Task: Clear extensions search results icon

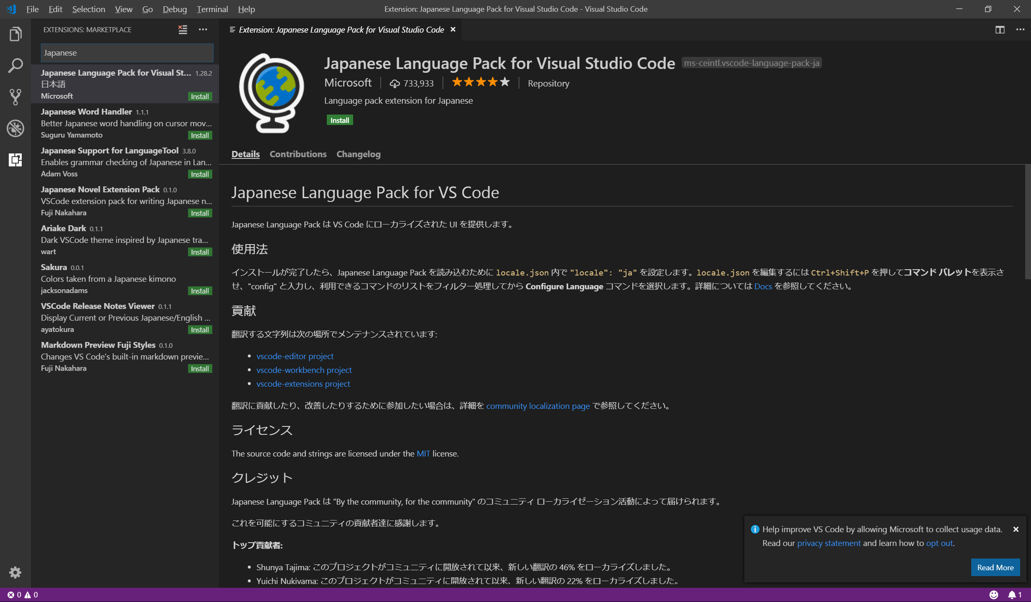Action: 183,29
